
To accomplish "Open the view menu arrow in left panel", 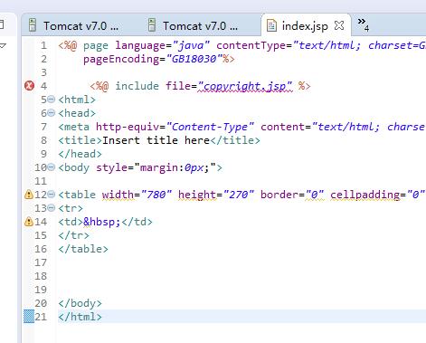I will coord(3,46).
